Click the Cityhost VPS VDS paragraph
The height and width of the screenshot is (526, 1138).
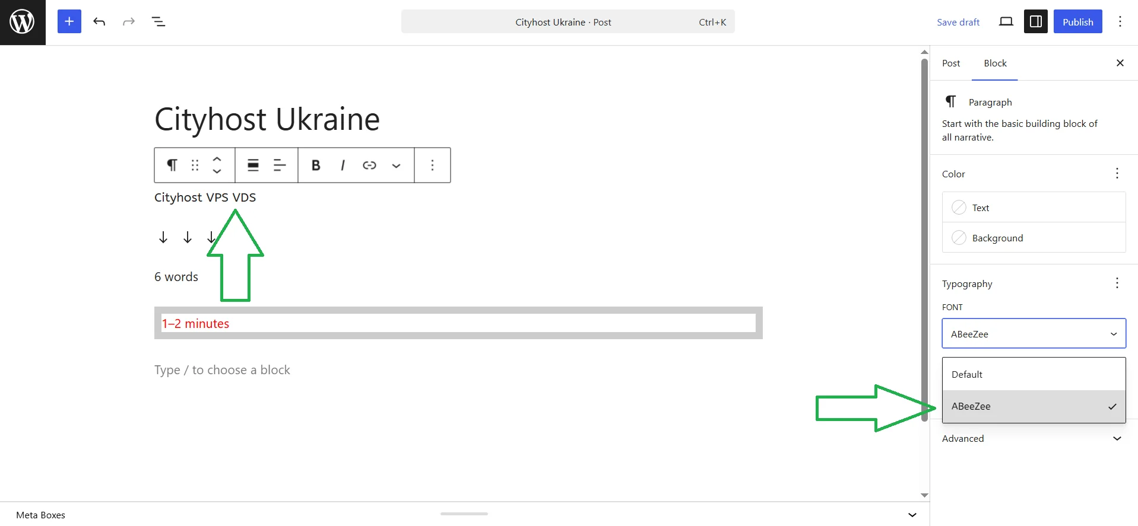205,197
